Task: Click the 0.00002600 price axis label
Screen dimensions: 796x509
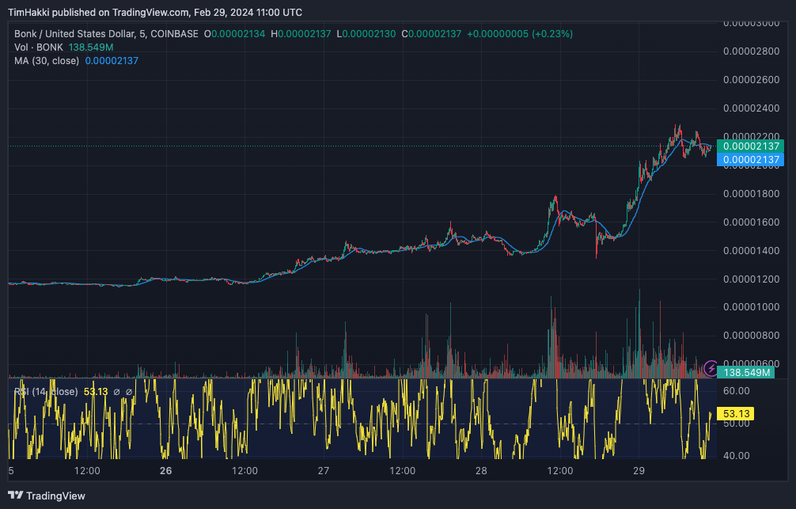Action: click(x=752, y=80)
